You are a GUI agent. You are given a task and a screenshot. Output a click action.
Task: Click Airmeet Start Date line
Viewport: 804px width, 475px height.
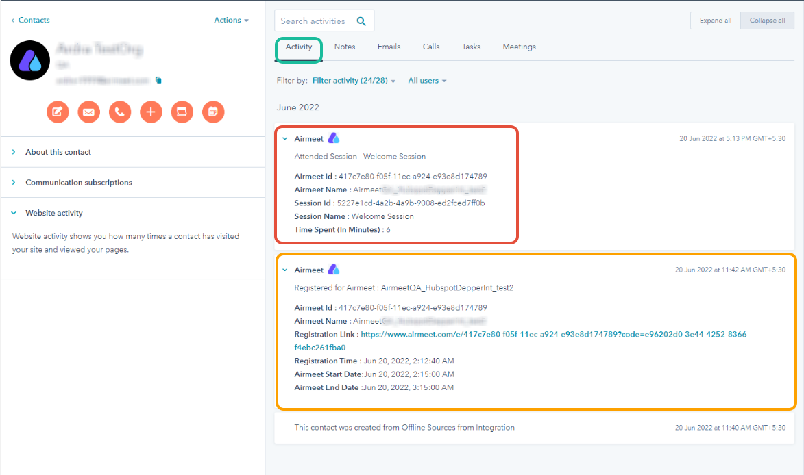click(374, 374)
